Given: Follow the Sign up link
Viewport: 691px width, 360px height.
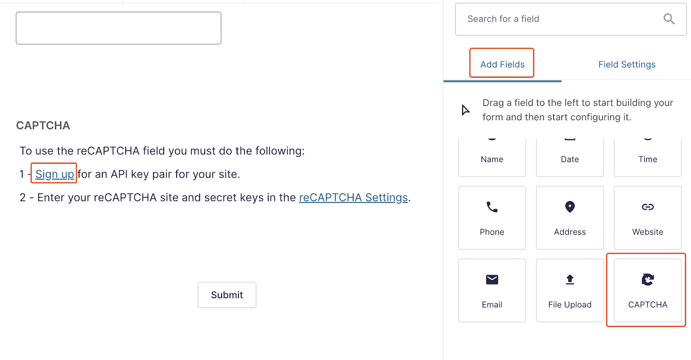Looking at the screenshot, I should tap(54, 174).
